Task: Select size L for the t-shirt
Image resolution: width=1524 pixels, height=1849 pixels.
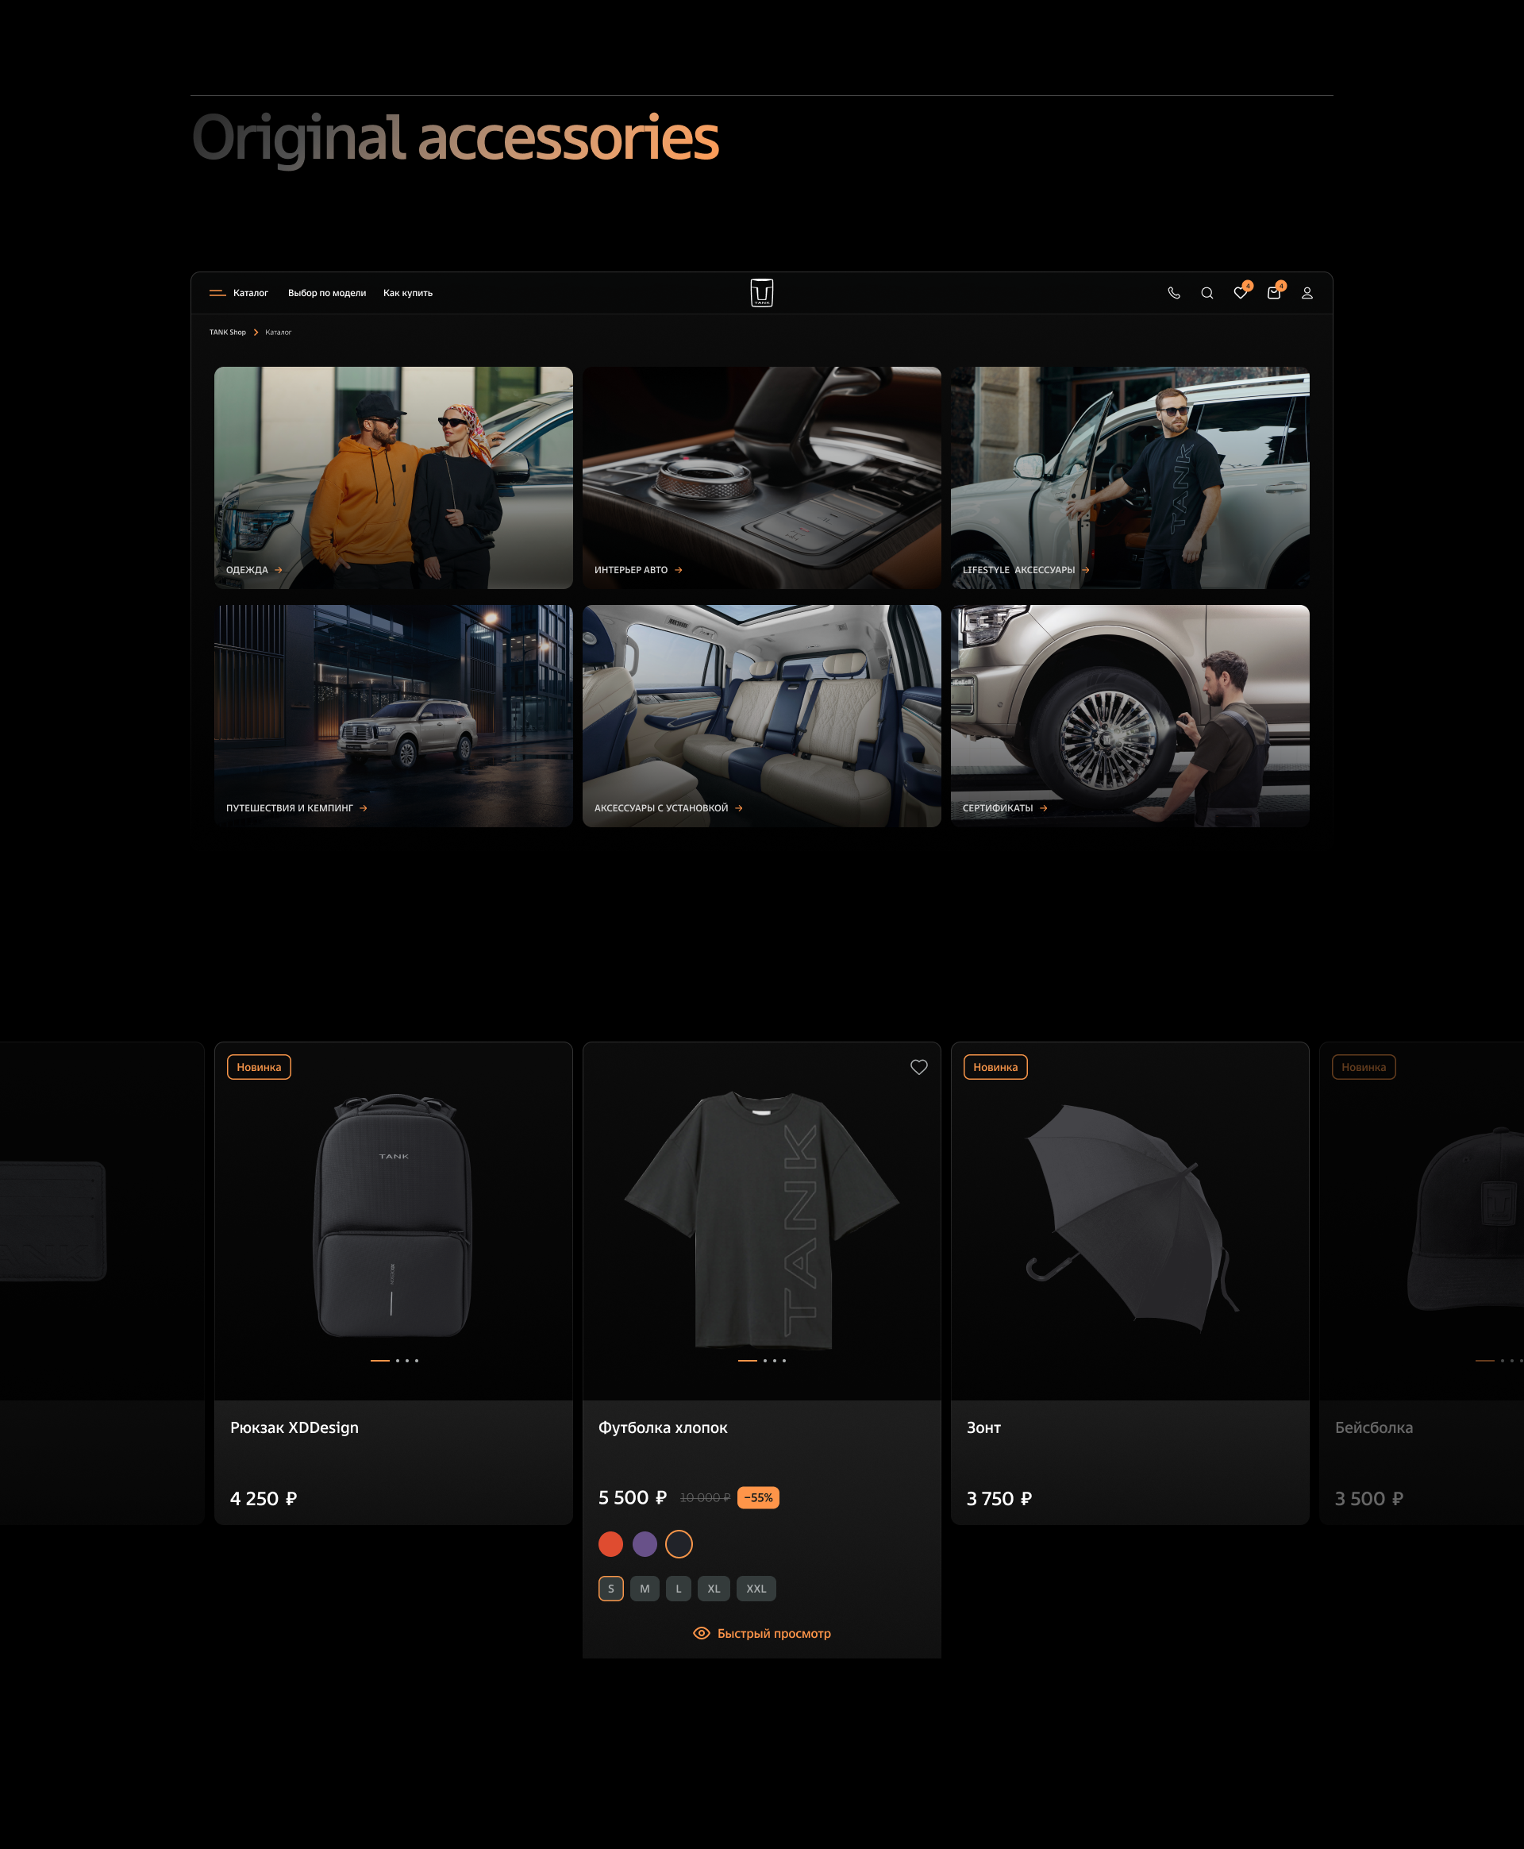Action: (x=679, y=1589)
